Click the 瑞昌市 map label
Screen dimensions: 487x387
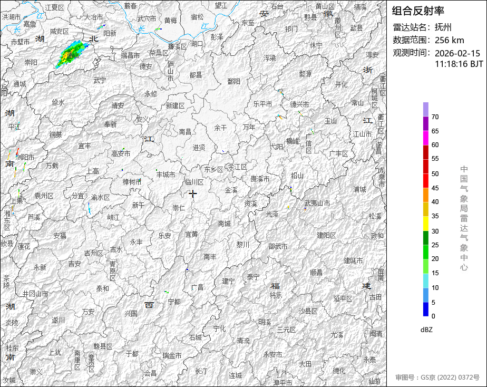coord(131,55)
